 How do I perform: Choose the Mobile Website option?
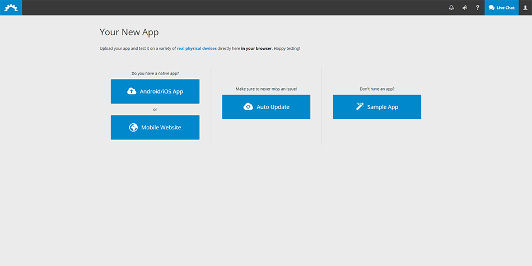pyautogui.click(x=155, y=127)
